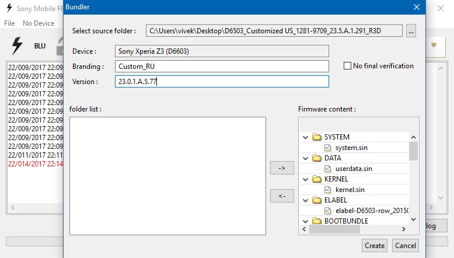Viewport: 454px width, 258px height.
Task: Click Flashtool title bar lightning icon
Action: pos(9,8)
